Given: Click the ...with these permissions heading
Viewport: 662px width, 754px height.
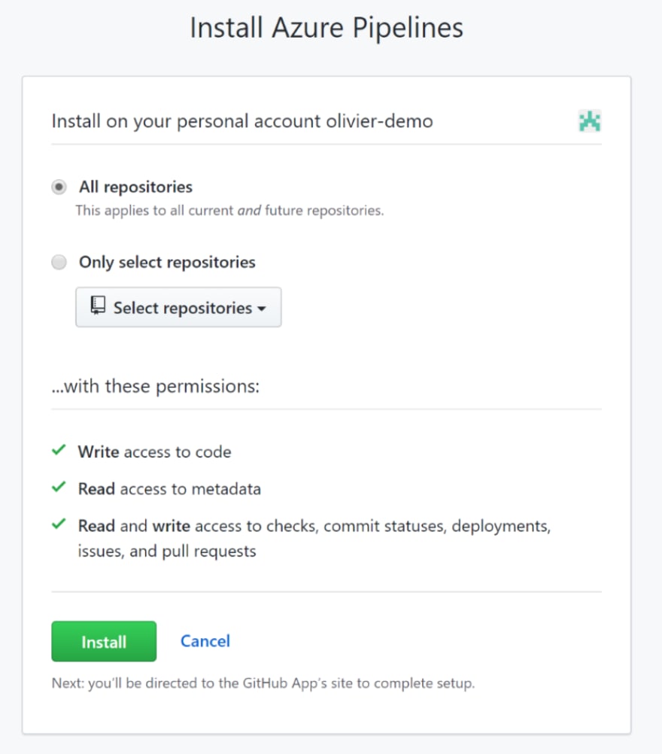Looking at the screenshot, I should [x=155, y=386].
